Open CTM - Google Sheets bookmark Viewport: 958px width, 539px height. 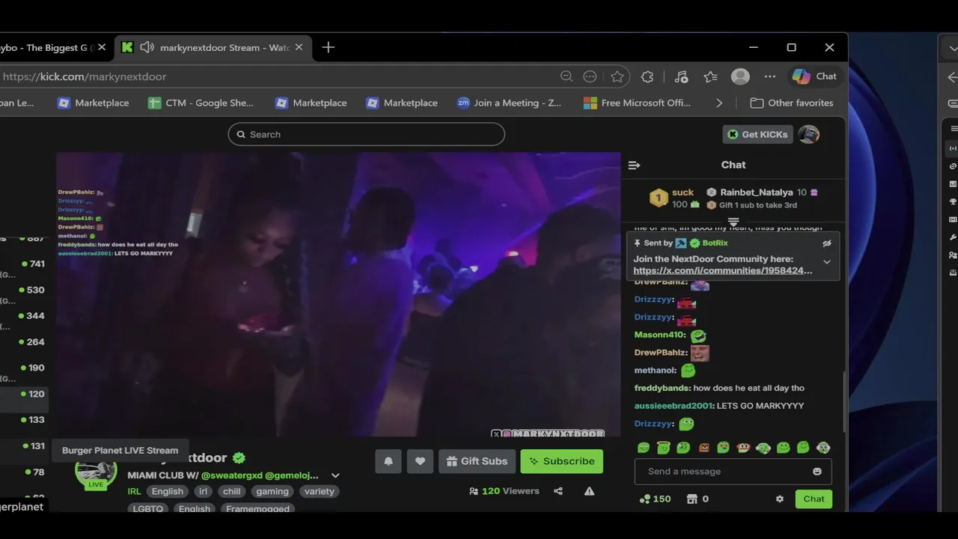201,103
